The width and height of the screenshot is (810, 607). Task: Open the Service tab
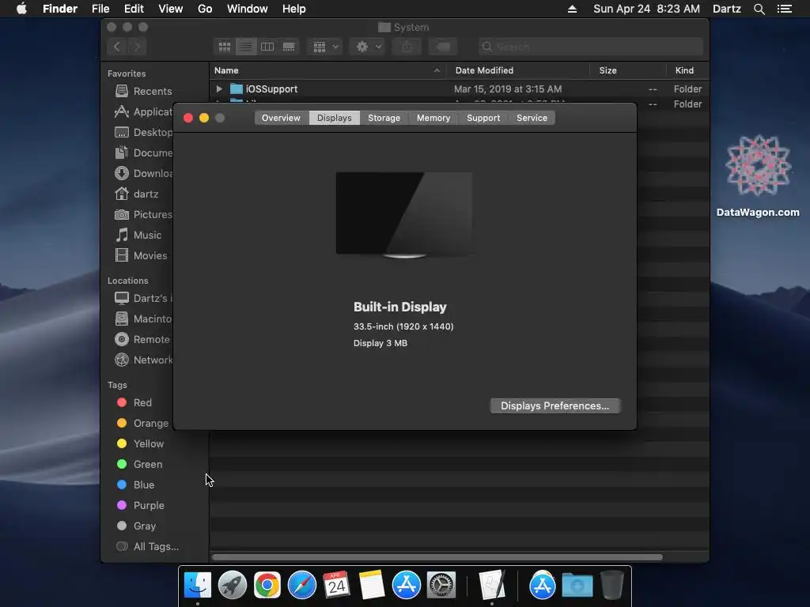pyautogui.click(x=532, y=118)
